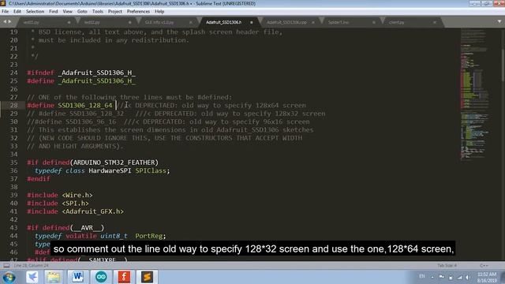This screenshot has width=505, height=284.
Task: Click the system clock showing 11:52 AM
Action: [487, 277]
